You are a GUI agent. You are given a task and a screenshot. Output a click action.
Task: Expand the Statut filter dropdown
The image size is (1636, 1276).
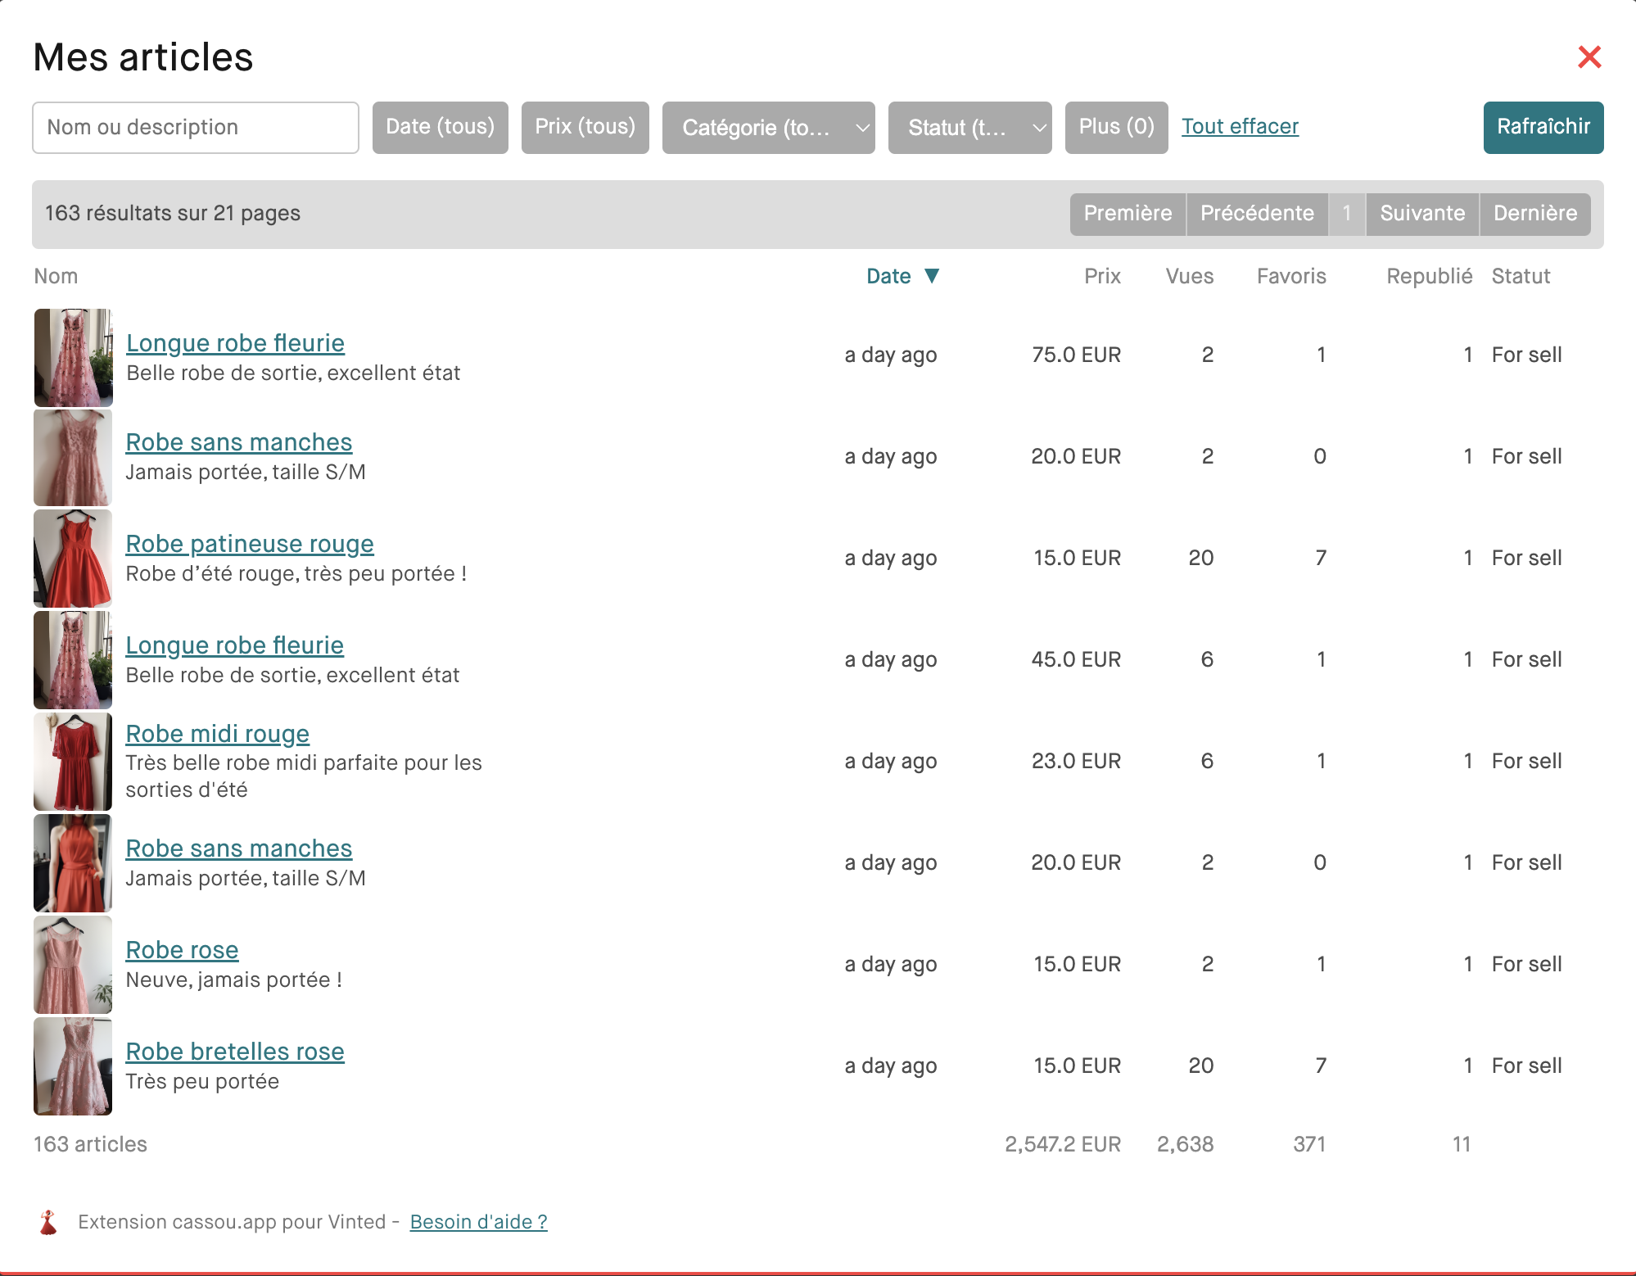click(x=969, y=128)
